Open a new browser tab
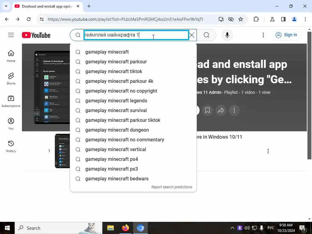312x234 pixels. (x=89, y=6)
